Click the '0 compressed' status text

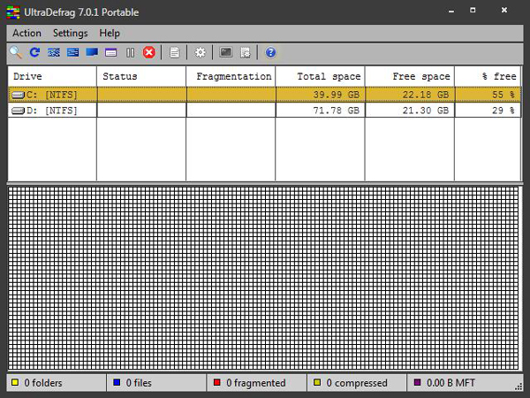coord(357,383)
